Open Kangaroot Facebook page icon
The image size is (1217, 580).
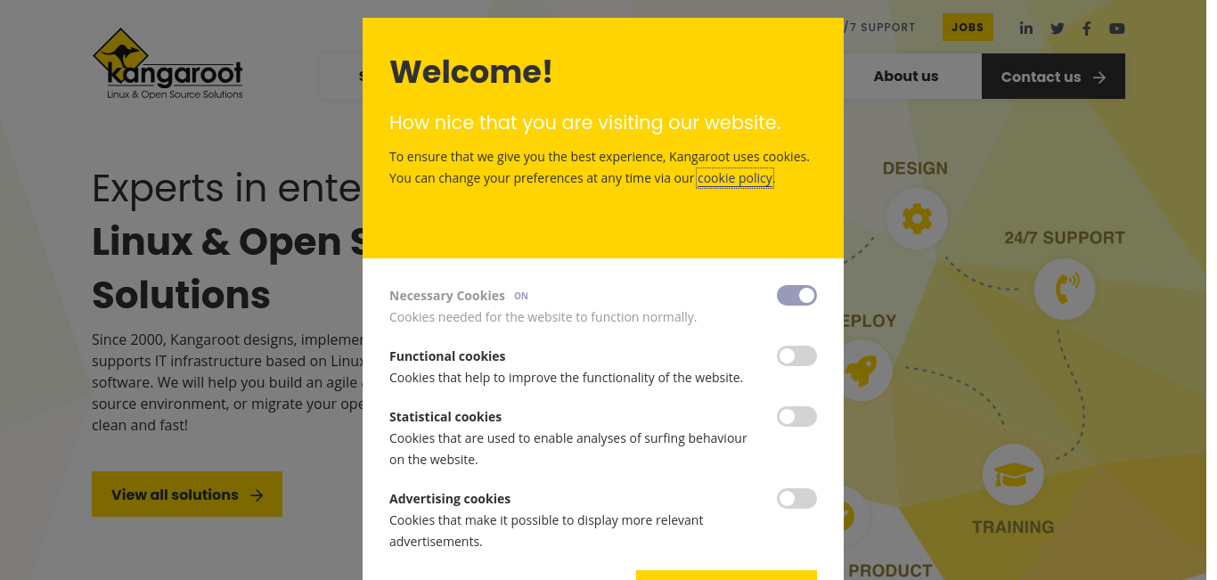pos(1087,28)
